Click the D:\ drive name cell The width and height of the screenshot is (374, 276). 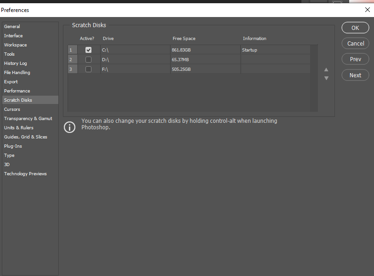135,59
